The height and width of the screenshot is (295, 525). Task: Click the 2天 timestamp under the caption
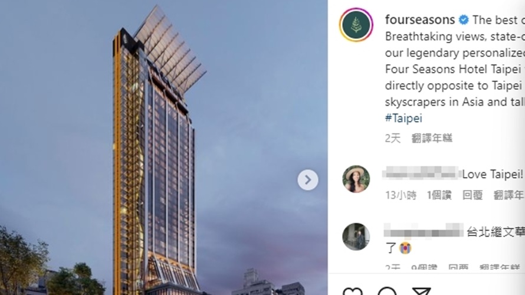click(x=392, y=138)
